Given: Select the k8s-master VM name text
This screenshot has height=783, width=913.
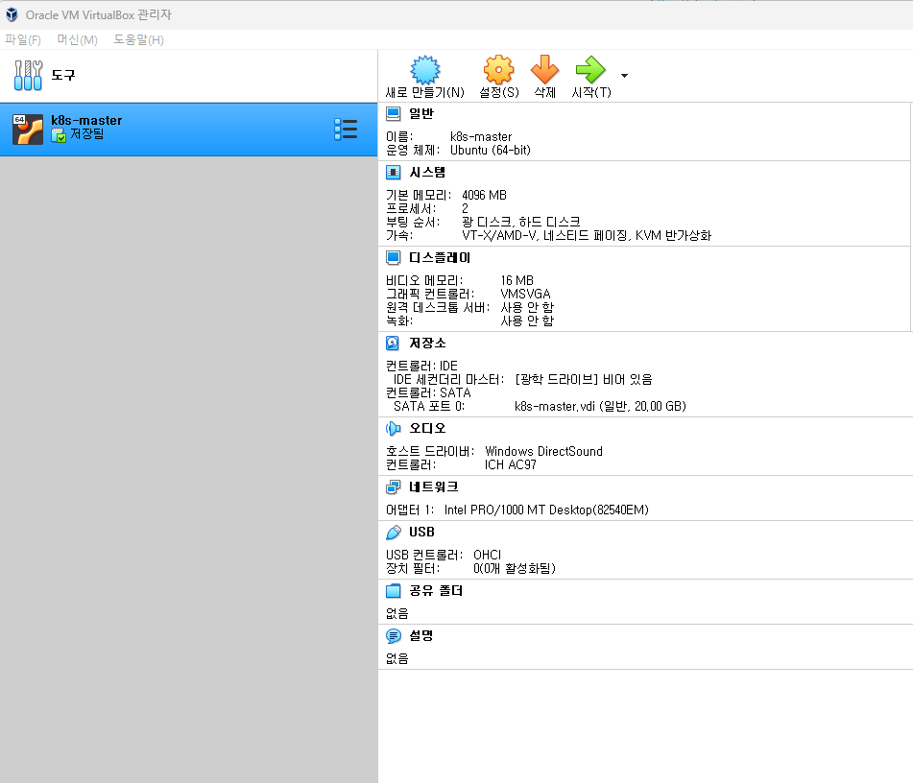Looking at the screenshot, I should click(x=86, y=121).
